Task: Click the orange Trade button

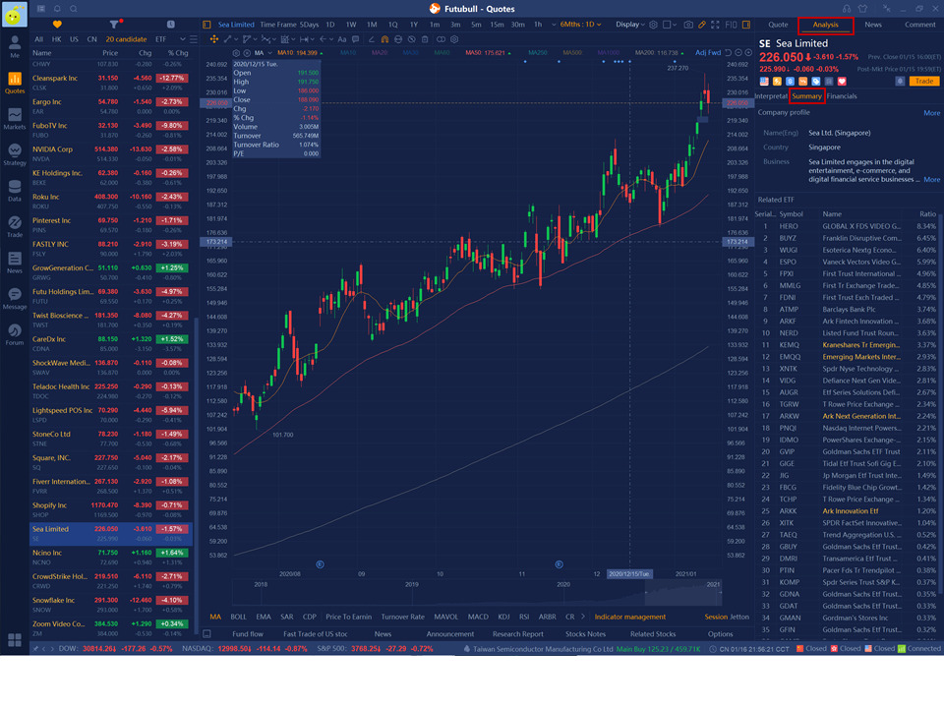Action: click(x=924, y=82)
